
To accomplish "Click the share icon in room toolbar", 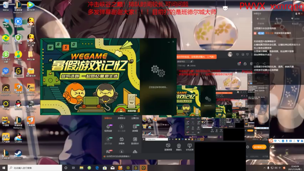I will pyautogui.click(x=264, y=63).
